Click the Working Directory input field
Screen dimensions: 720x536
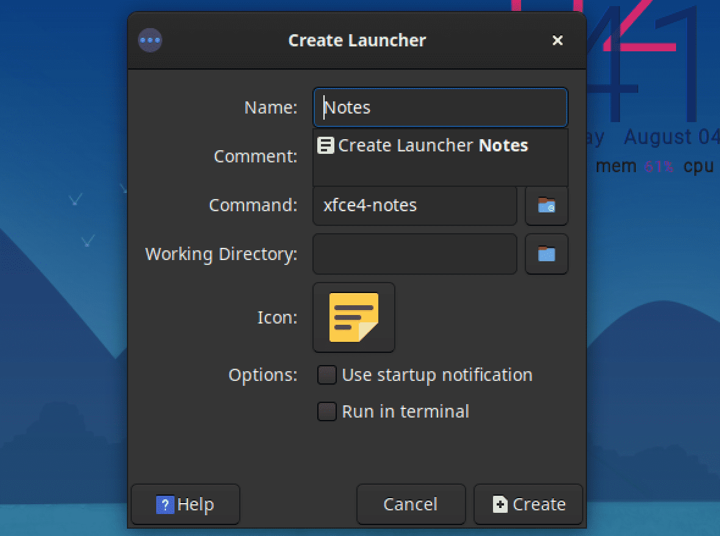(415, 254)
